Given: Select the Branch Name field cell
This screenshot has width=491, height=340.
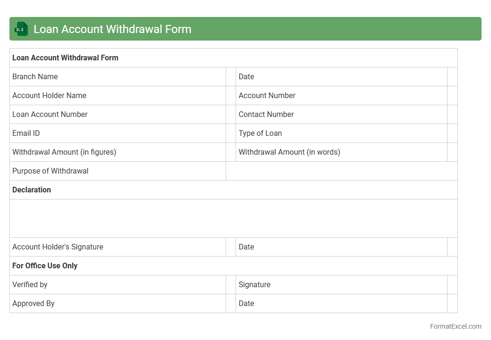Looking at the screenshot, I should [118, 77].
